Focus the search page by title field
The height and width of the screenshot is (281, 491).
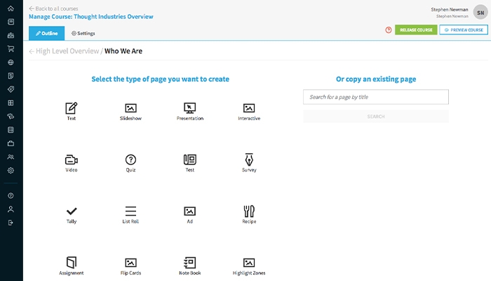376,97
